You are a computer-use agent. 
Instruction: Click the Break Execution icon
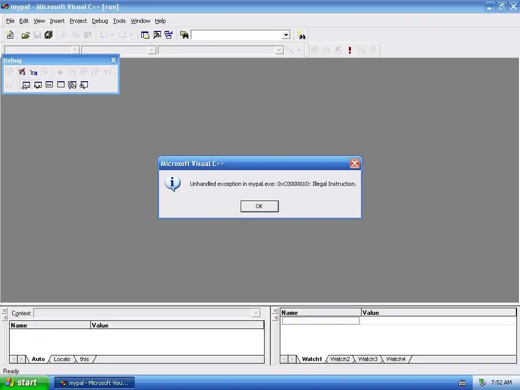tap(33, 72)
